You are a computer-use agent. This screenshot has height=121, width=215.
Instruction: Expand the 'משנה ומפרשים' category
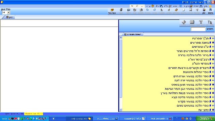(x=213, y=43)
